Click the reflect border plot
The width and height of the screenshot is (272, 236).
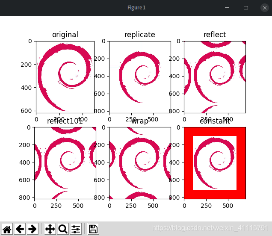tap(215, 77)
